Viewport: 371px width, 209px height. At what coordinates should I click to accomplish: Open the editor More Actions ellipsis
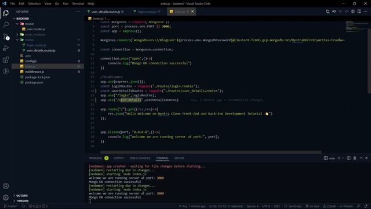(366, 12)
